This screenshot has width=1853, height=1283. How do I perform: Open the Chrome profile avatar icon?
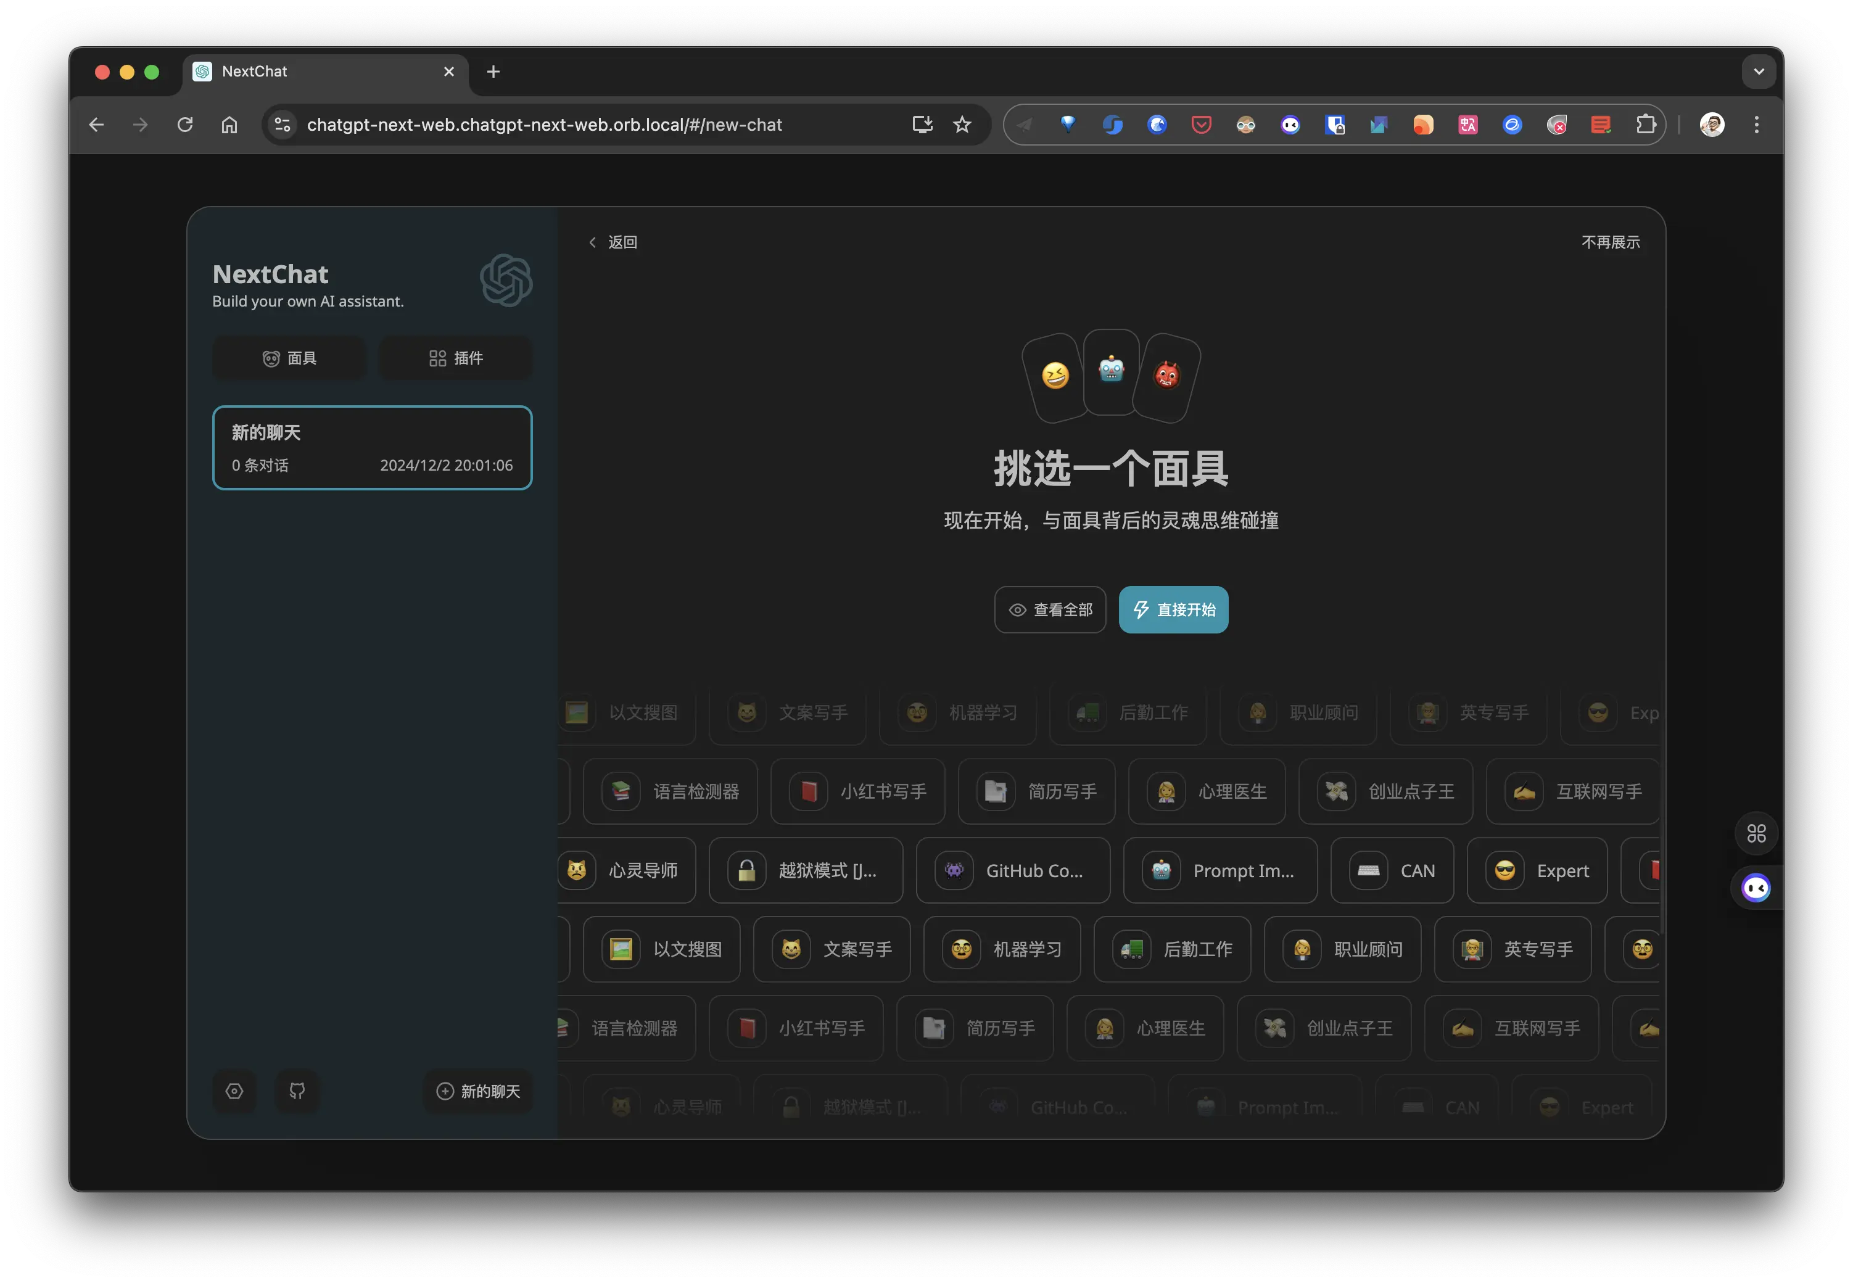click(x=1712, y=124)
